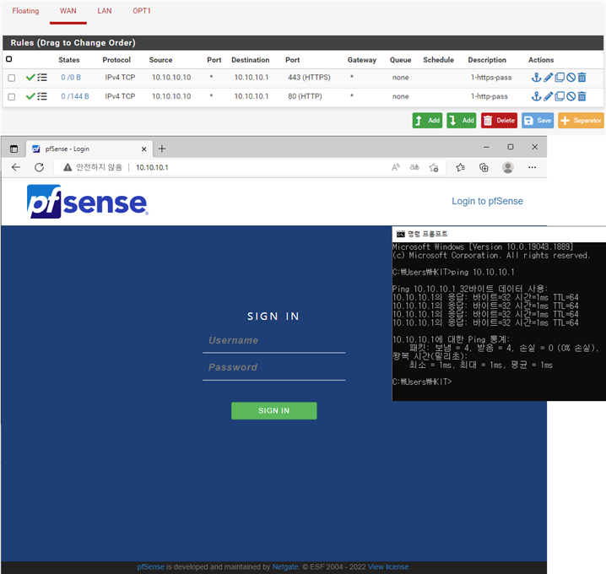Image resolution: width=606 pixels, height=574 pixels.
Task: Check the 1-https-pass rule checkbox
Action: (12, 78)
